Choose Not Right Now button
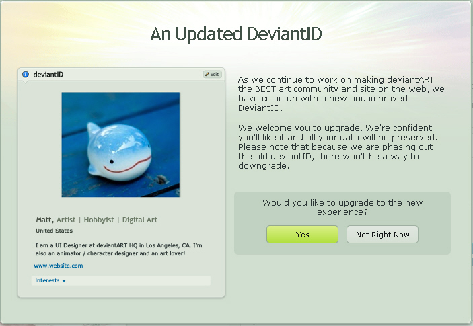 (382, 235)
